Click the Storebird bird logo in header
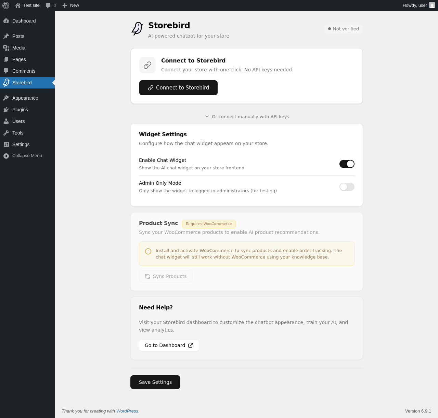This screenshot has width=438, height=418. coord(137,29)
